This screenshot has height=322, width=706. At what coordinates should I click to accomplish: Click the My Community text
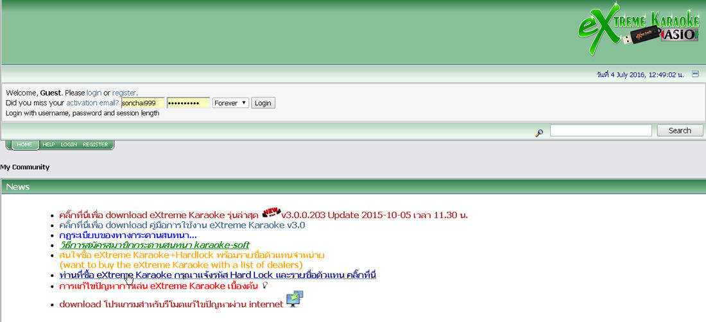(25, 167)
